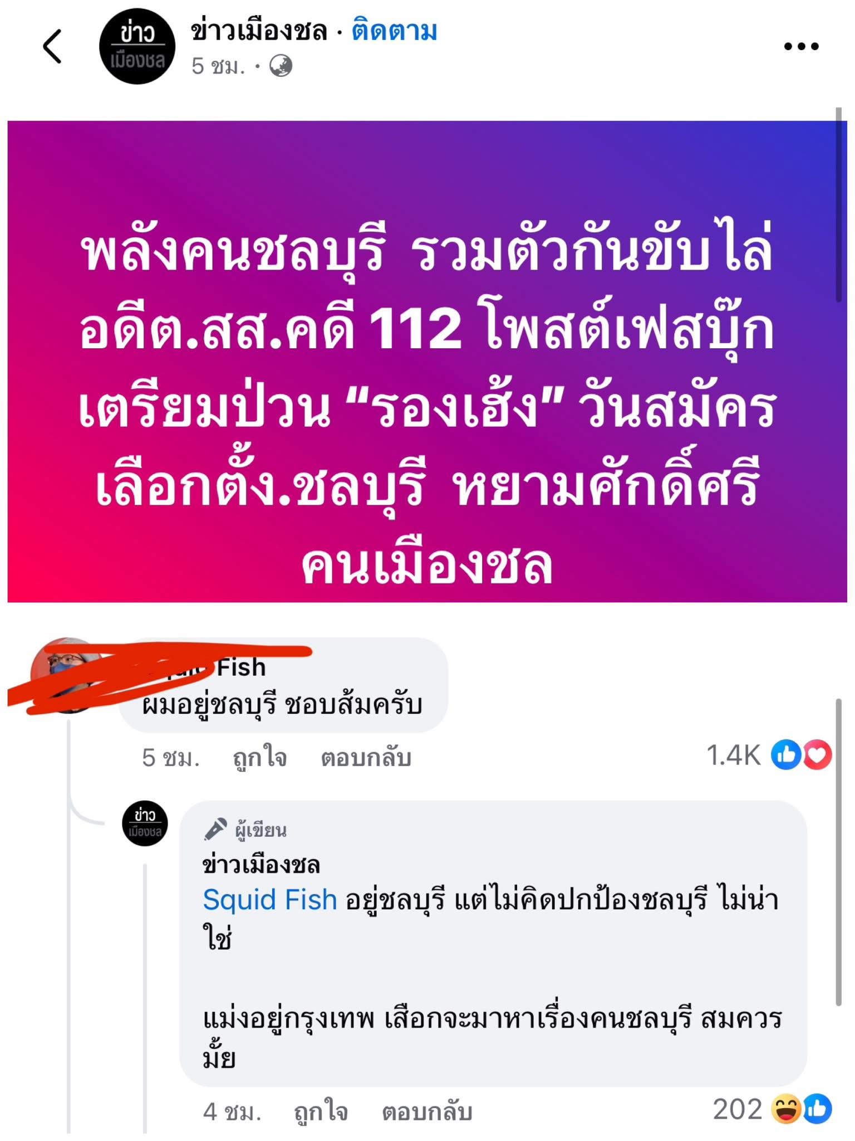Open ข่าวเมืองชล page name in header
The height and width of the screenshot is (1141, 855).
pyautogui.click(x=259, y=31)
